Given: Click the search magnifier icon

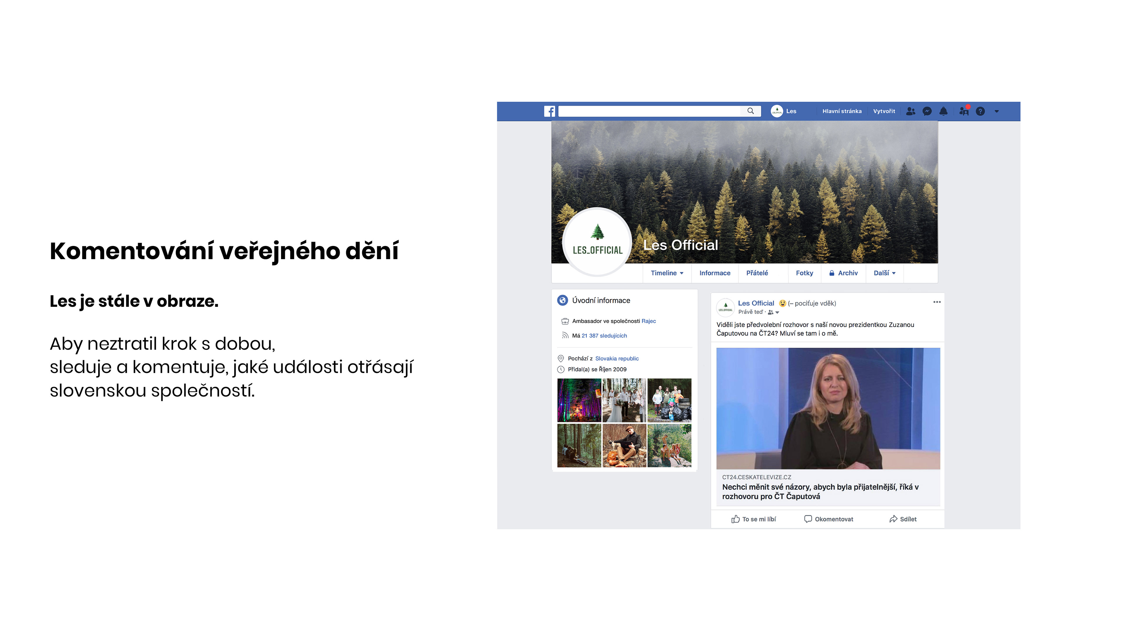Looking at the screenshot, I should [x=750, y=111].
